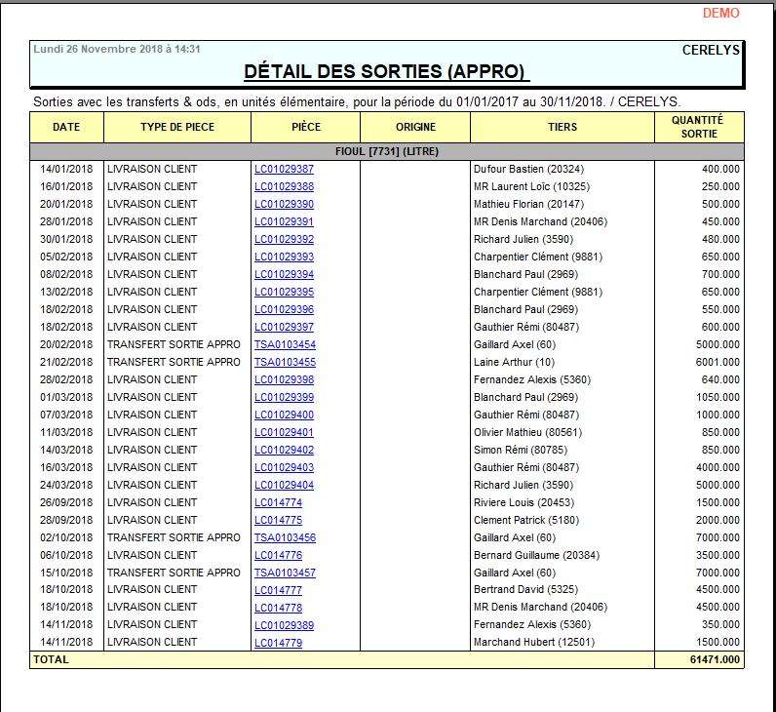The height and width of the screenshot is (712, 776).
Task: Click the red DEMO label
Action: (x=720, y=14)
